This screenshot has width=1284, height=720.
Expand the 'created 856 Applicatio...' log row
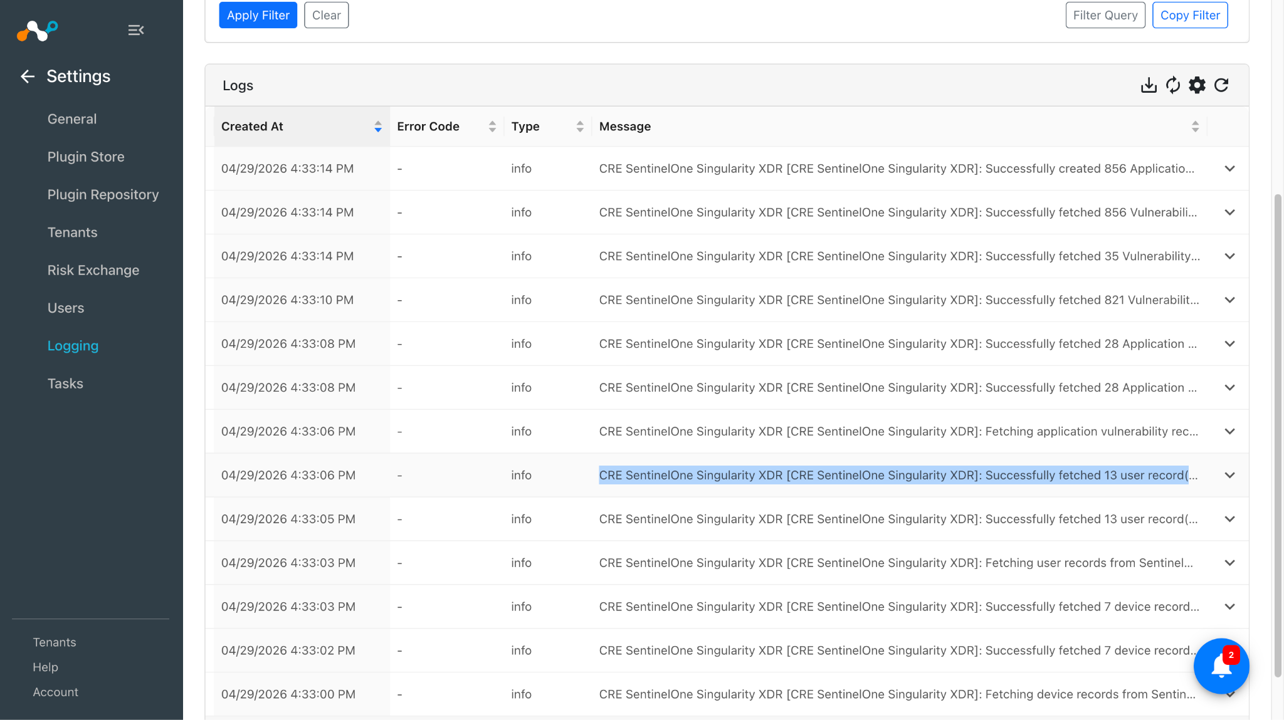(1230, 169)
